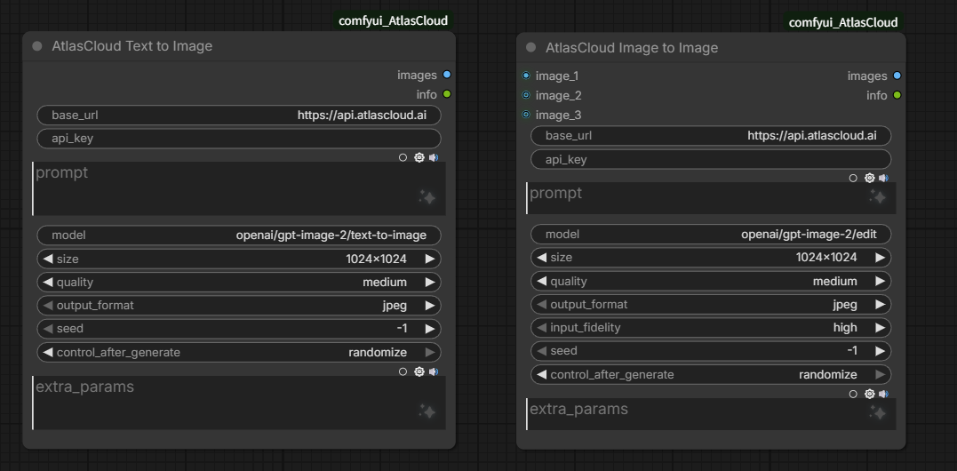
Task: Click circle icon above Image to Image extra_params
Action: (853, 394)
